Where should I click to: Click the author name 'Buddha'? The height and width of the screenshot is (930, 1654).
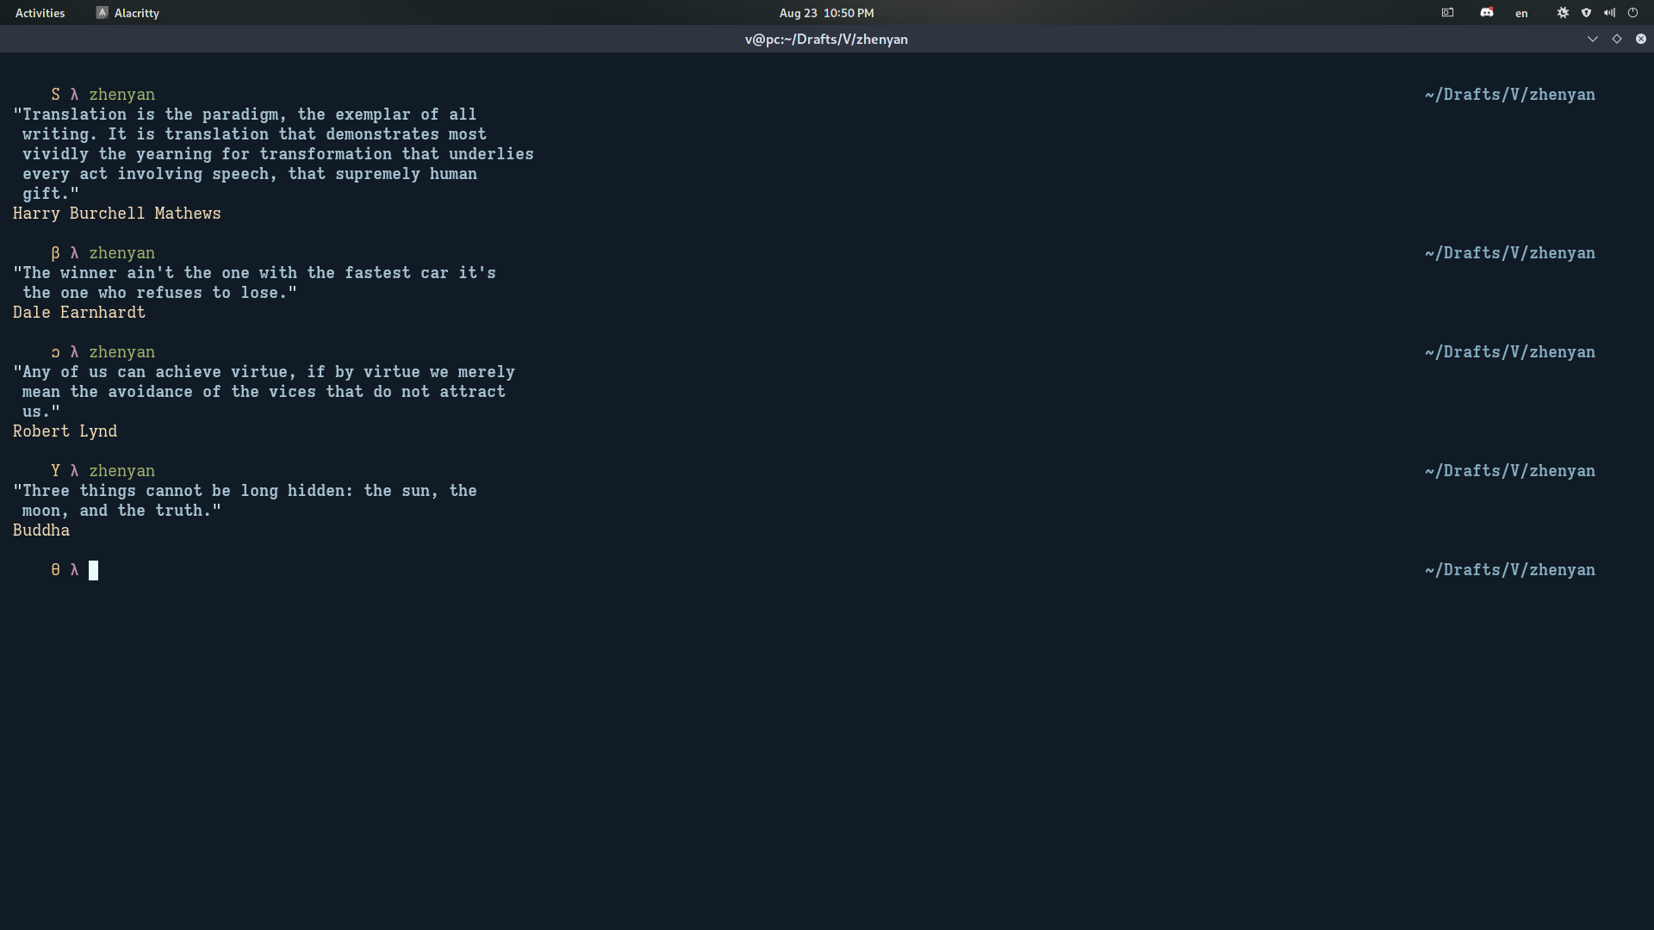(41, 530)
